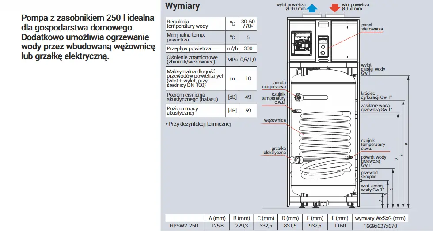433x231 pixels.
Task: Click the "F (mm)" column header
Action: point(340,218)
